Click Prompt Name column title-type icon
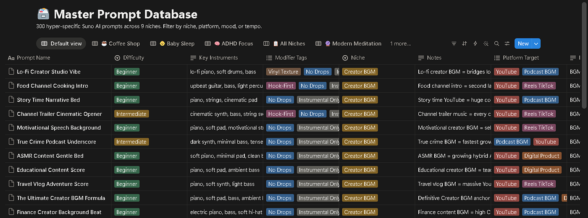 click(11, 58)
